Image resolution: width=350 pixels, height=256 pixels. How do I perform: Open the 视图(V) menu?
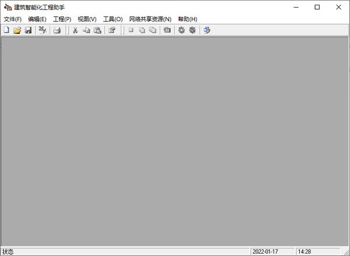pyautogui.click(x=87, y=19)
